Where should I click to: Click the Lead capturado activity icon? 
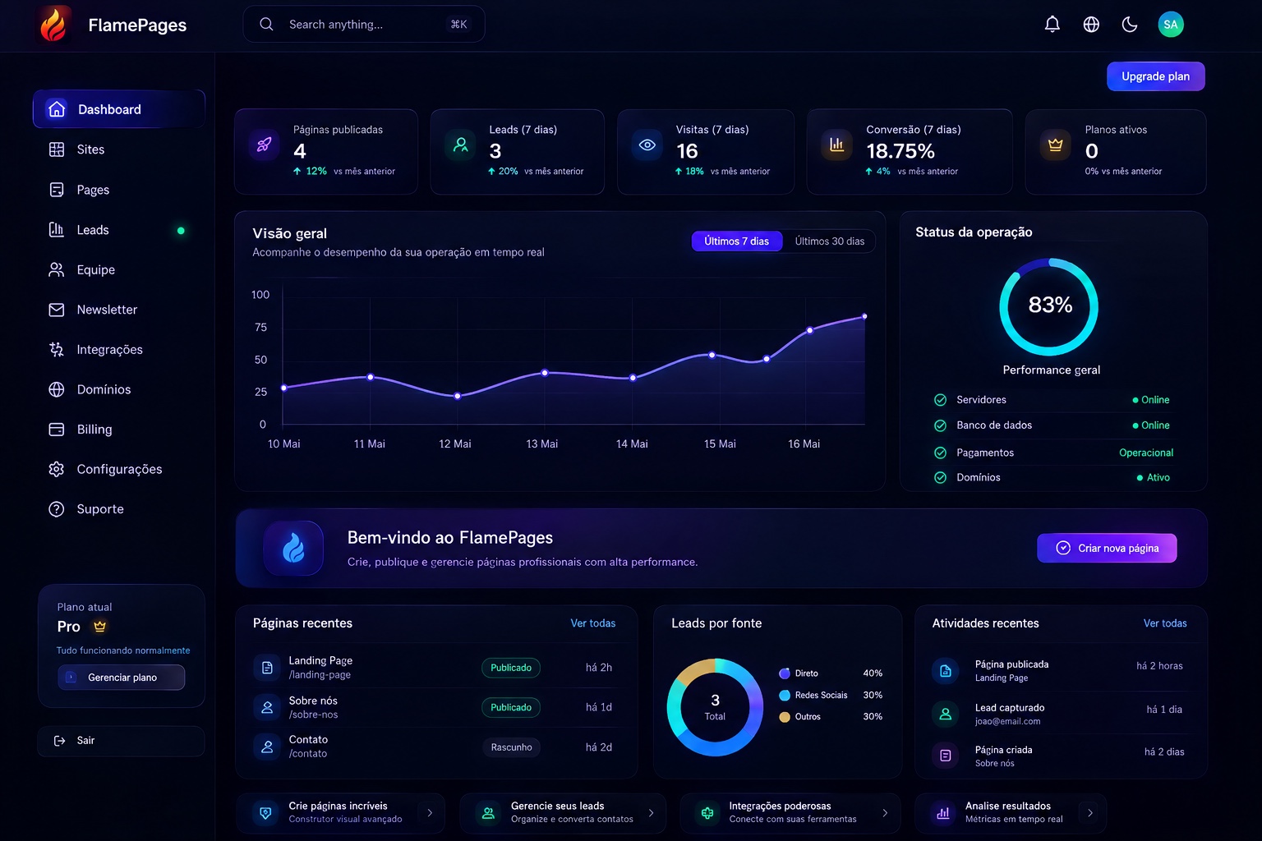pos(946,714)
